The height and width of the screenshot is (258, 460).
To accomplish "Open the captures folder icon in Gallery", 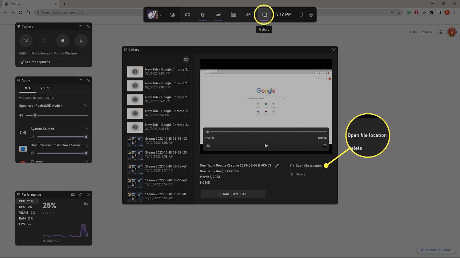I will coord(186,59).
